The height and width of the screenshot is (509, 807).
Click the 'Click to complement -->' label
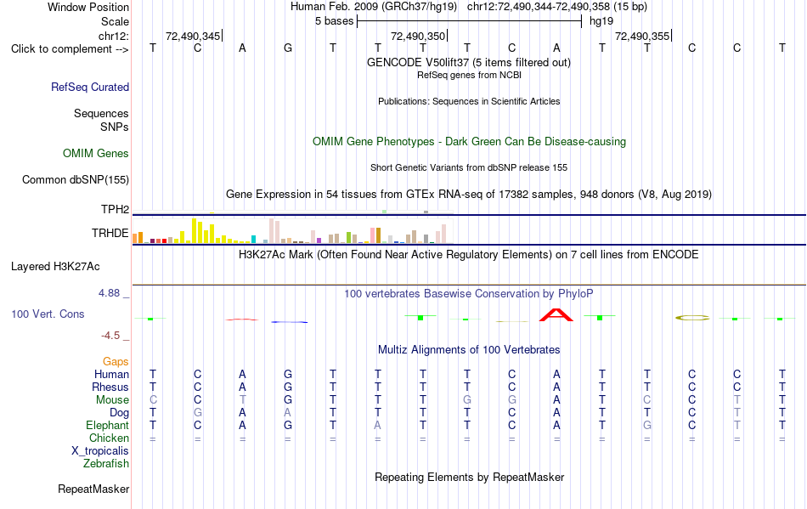pos(70,49)
